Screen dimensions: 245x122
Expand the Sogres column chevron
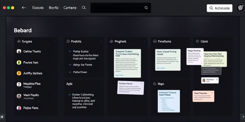tap(55, 41)
